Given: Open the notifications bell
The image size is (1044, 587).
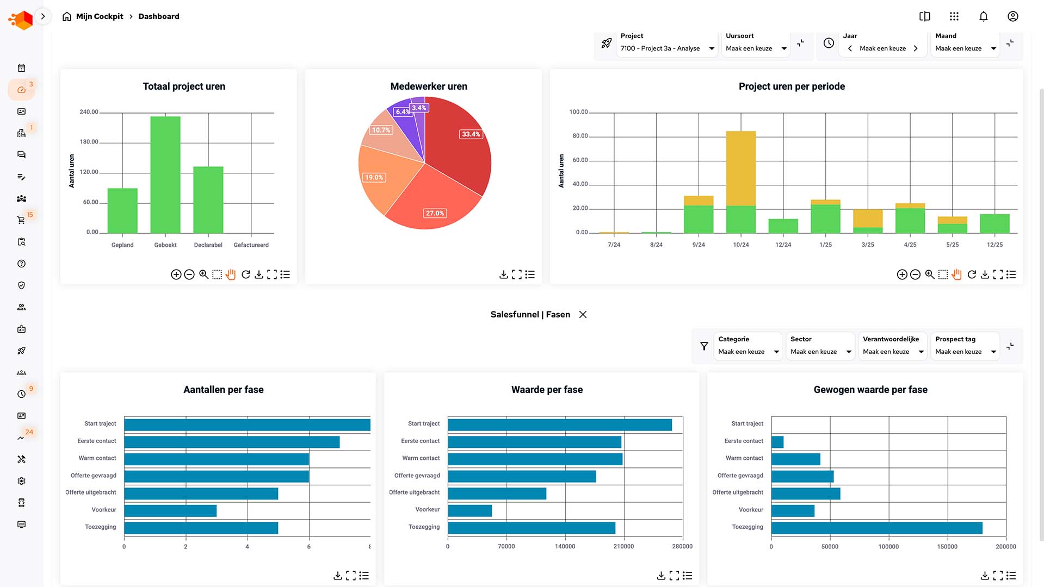Looking at the screenshot, I should [983, 16].
